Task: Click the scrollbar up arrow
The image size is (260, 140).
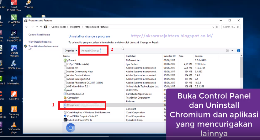Action: tap(241, 56)
